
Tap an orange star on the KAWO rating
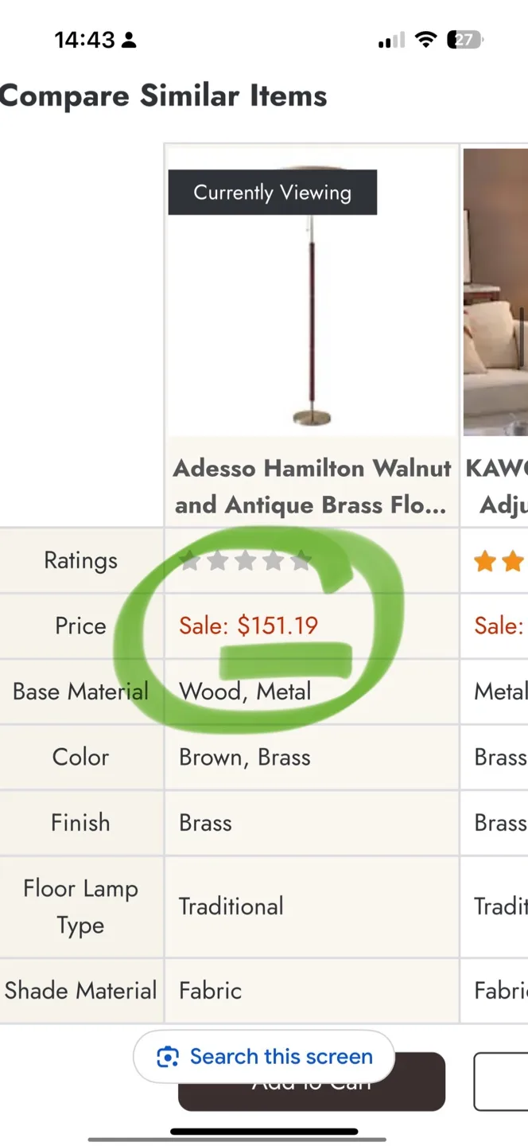485,560
